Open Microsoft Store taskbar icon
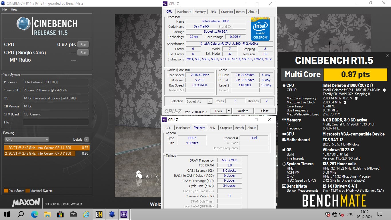 [60, 214]
